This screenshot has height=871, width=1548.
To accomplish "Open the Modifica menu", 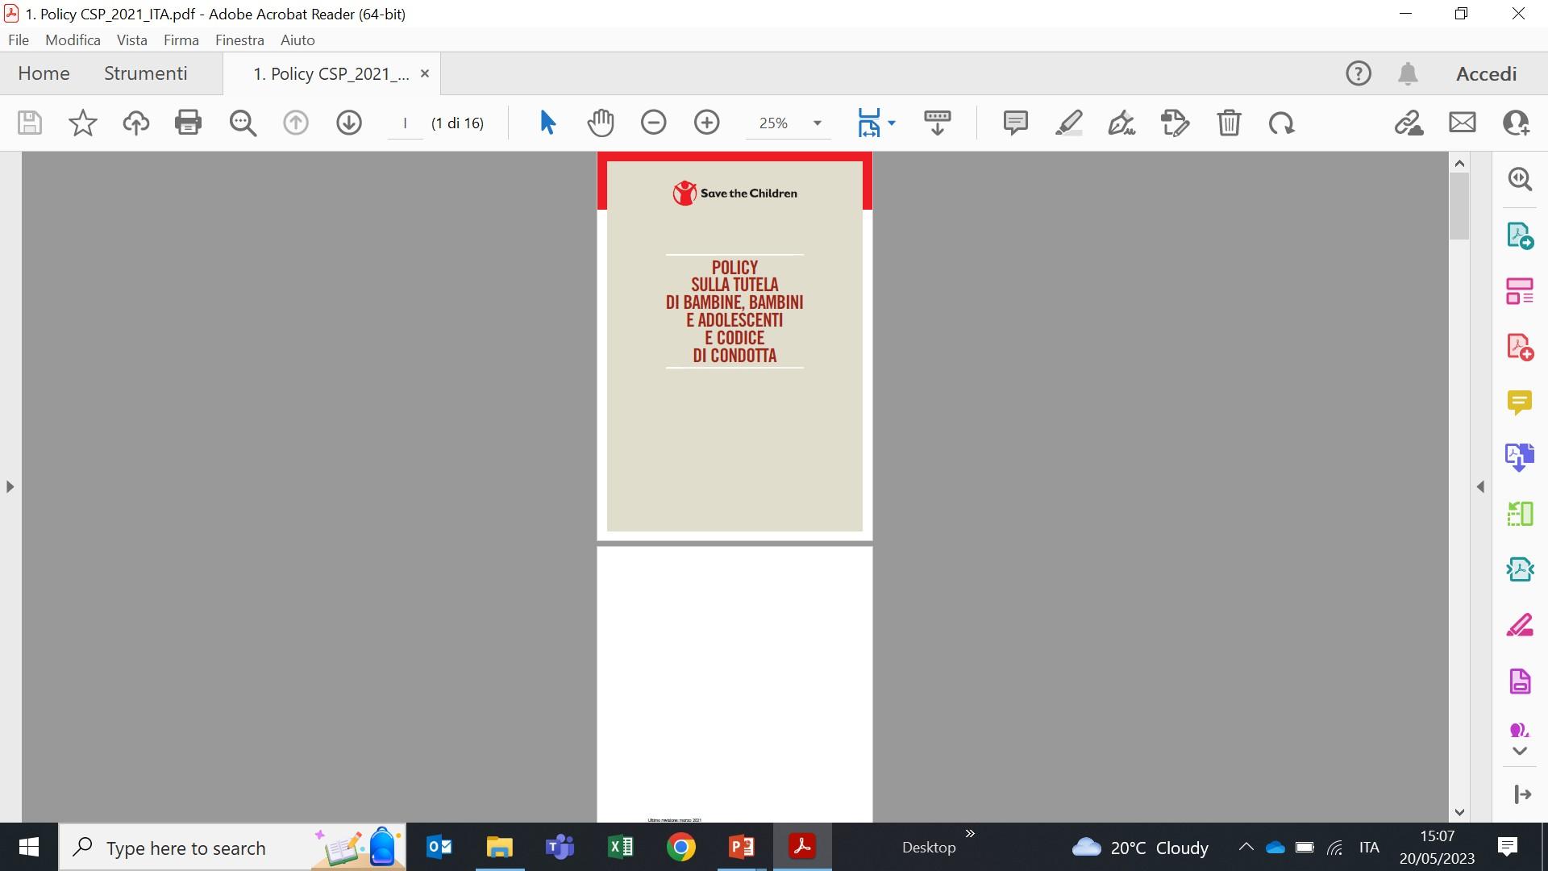I will tap(73, 40).
